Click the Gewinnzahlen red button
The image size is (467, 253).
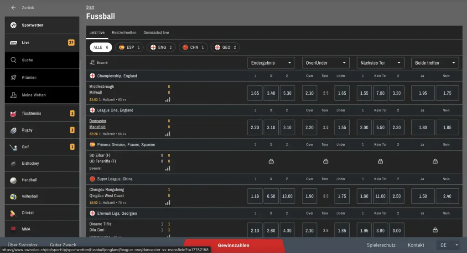[233, 246]
